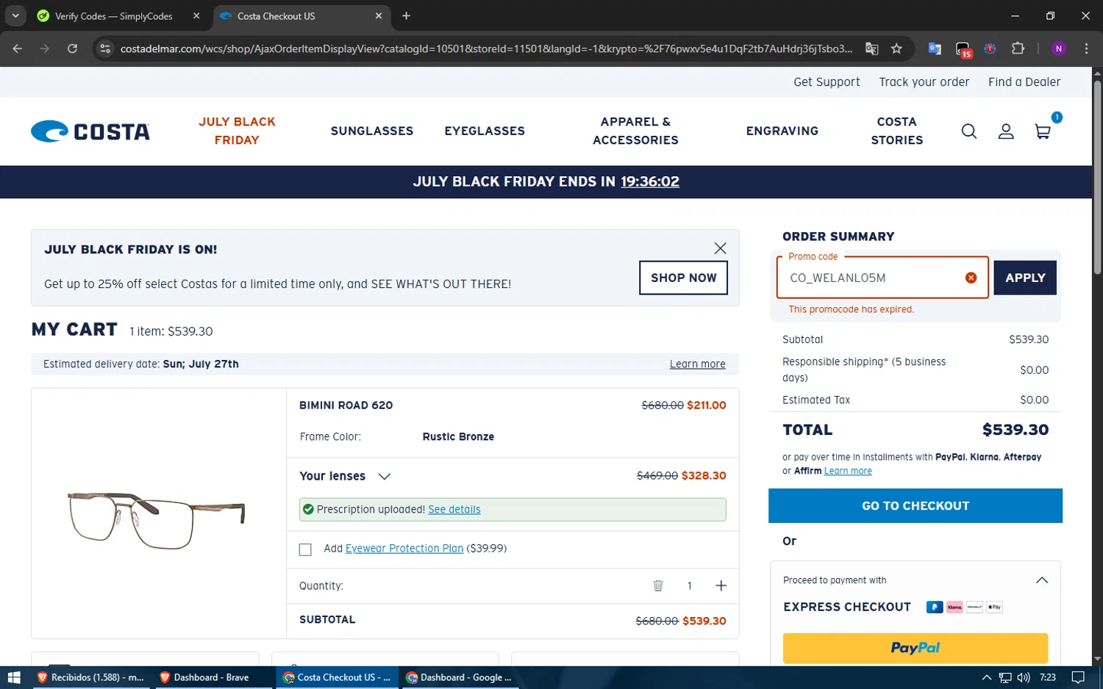Open new browser tab
This screenshot has width=1103, height=689.
(406, 15)
